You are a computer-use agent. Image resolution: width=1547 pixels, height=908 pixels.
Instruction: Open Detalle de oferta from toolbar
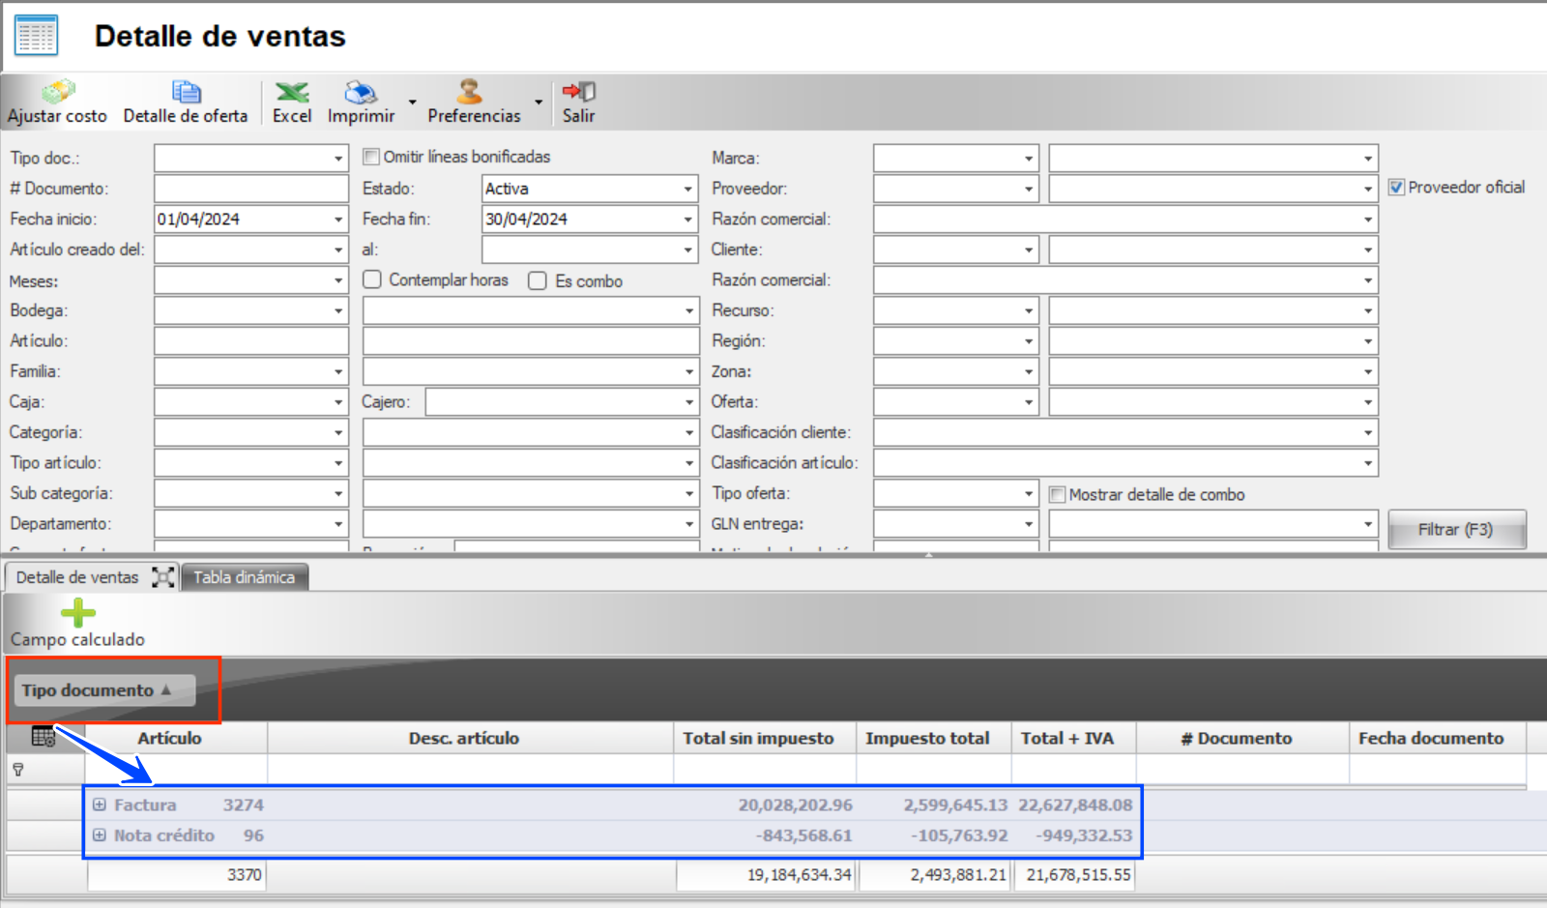point(186,93)
